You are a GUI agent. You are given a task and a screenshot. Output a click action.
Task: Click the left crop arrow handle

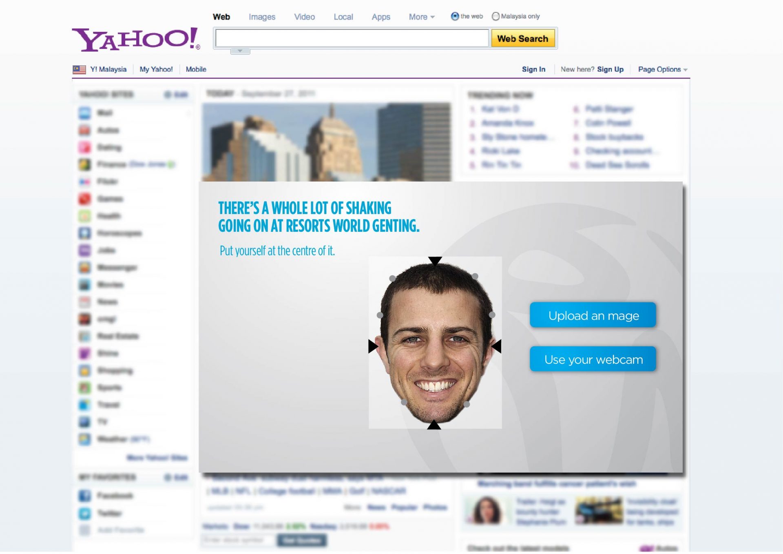[373, 346]
